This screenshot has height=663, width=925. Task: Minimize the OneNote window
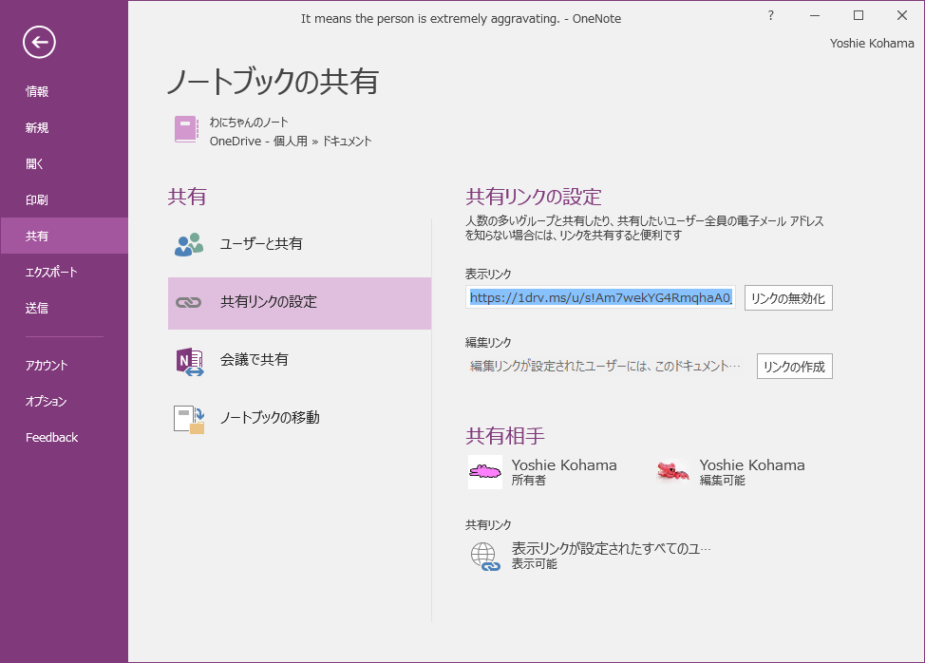[815, 16]
